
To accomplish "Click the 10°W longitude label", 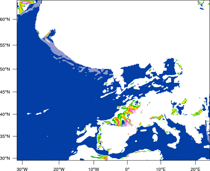I will click(x=94, y=169).
